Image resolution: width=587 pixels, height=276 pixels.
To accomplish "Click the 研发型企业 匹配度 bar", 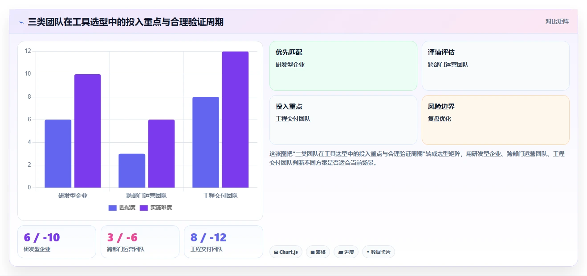I will click(58, 153).
